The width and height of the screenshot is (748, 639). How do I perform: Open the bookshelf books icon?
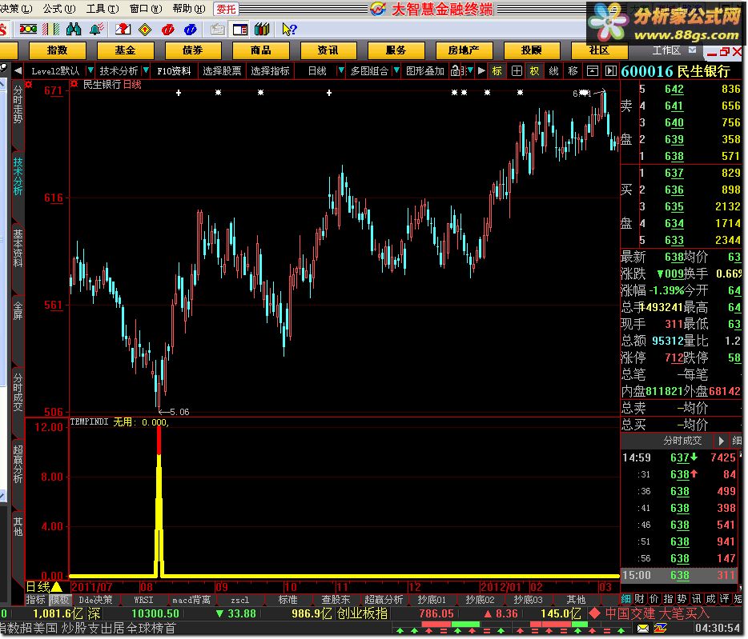pos(263,30)
